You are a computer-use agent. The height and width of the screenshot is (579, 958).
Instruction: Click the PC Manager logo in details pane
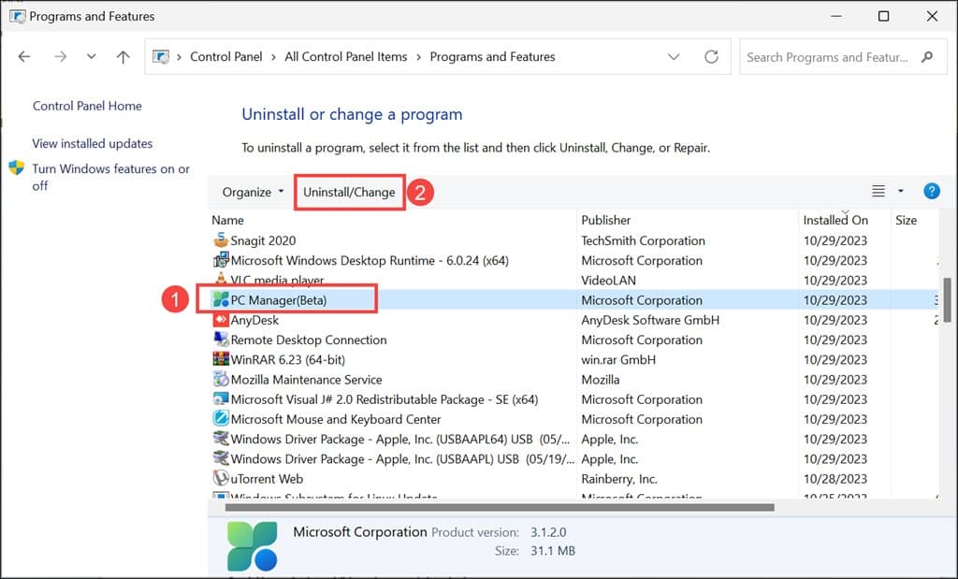(x=253, y=545)
